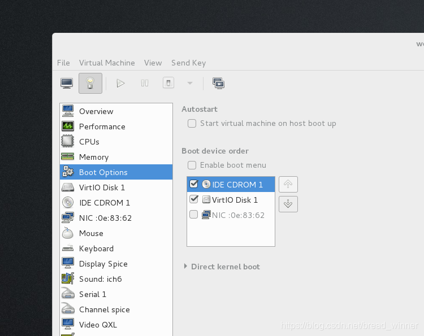The height and width of the screenshot is (336, 424).
Task: Click Boot Options label in hardware list
Action: (103, 172)
